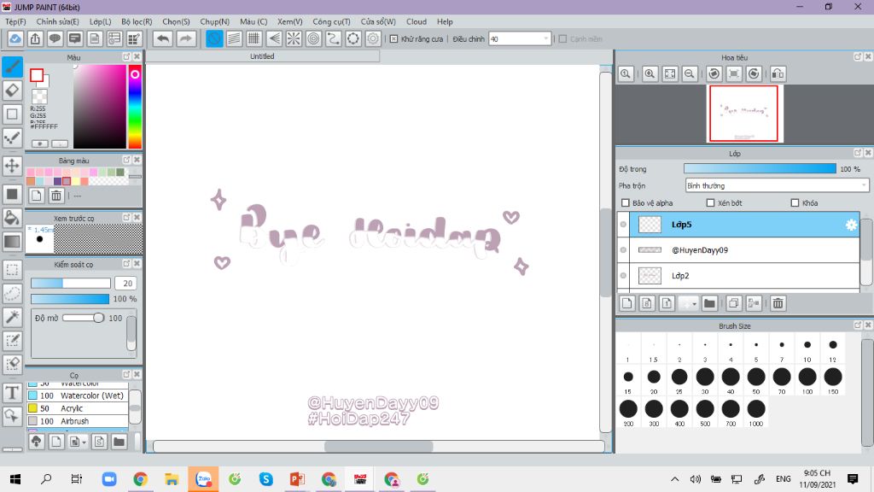
Task: Select the Magic wand tool
Action: coord(12,317)
